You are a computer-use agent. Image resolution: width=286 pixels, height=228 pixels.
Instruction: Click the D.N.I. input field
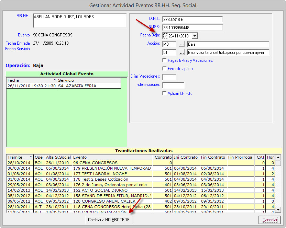pyautogui.click(x=192, y=19)
